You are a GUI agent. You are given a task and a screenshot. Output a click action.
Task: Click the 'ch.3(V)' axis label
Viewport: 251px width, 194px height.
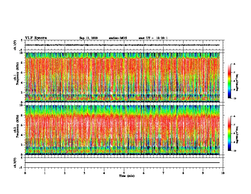pyautogui.click(x=15, y=163)
